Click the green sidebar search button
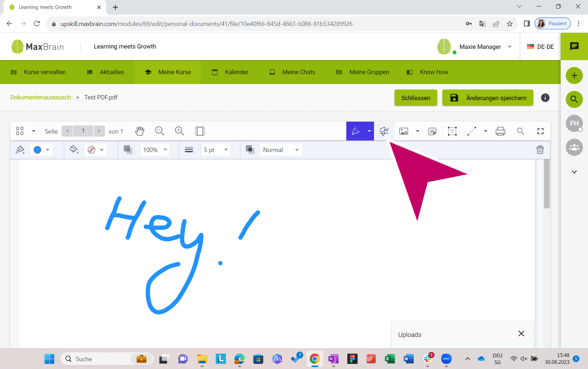The width and height of the screenshot is (588, 369). pyautogui.click(x=574, y=99)
